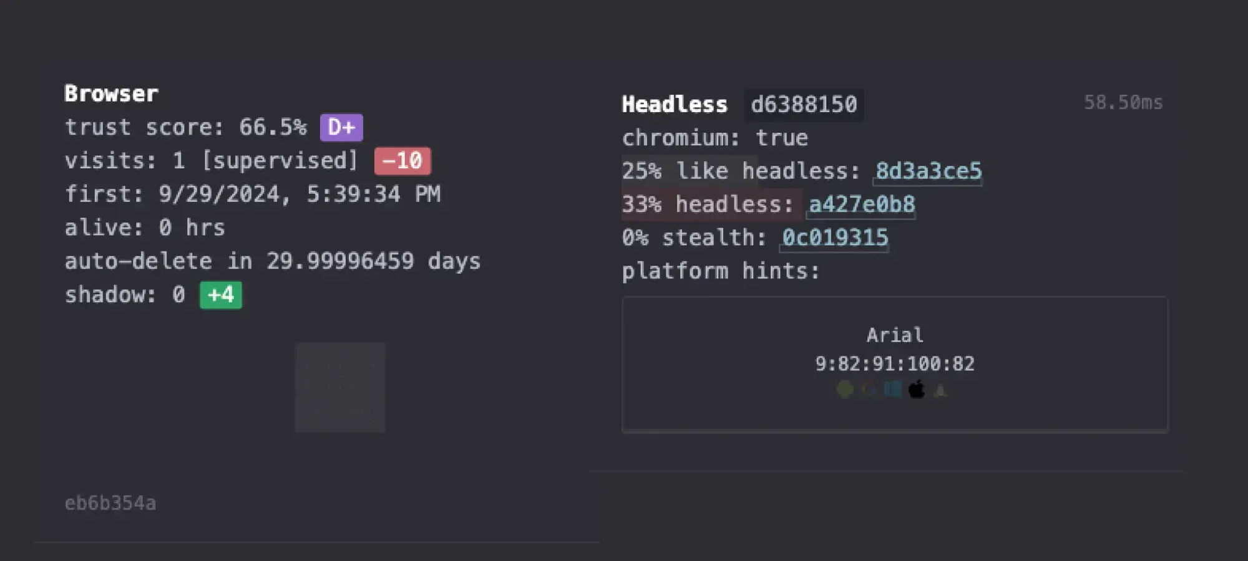Click the Chrome platform hint icon
This screenshot has width=1248, height=561.
click(x=869, y=388)
